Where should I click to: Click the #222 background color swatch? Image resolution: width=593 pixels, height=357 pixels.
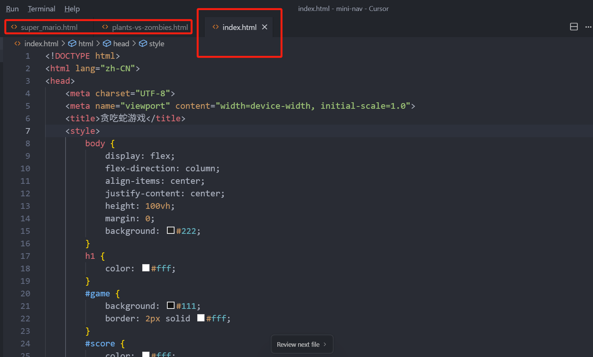(x=171, y=230)
